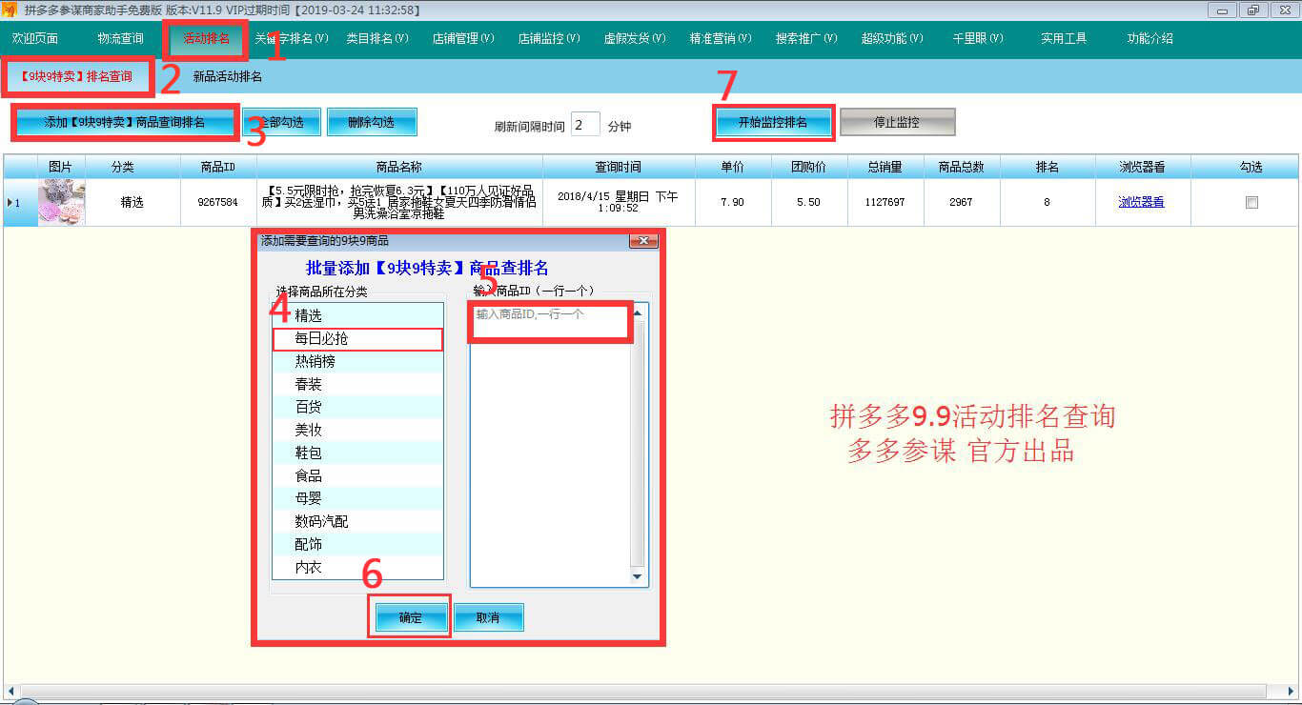This screenshot has width=1302, height=705.
Task: Click the 单价 column header
Action: point(733,167)
